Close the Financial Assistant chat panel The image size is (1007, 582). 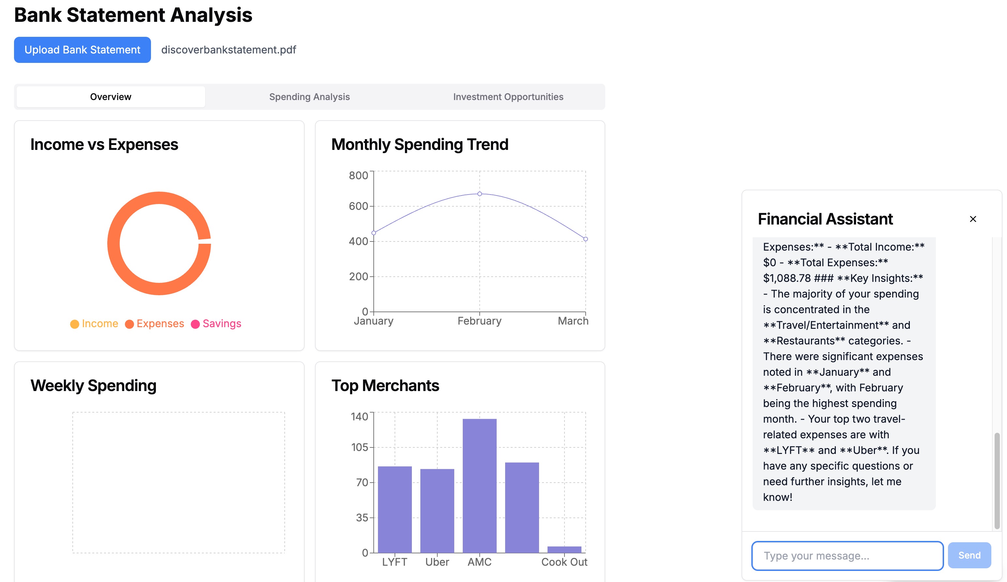point(973,219)
